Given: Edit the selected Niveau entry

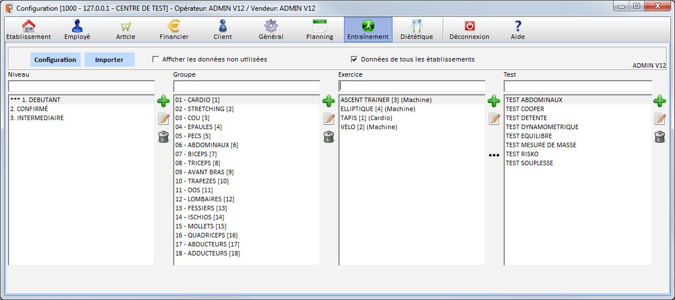Looking at the screenshot, I should tap(164, 119).
